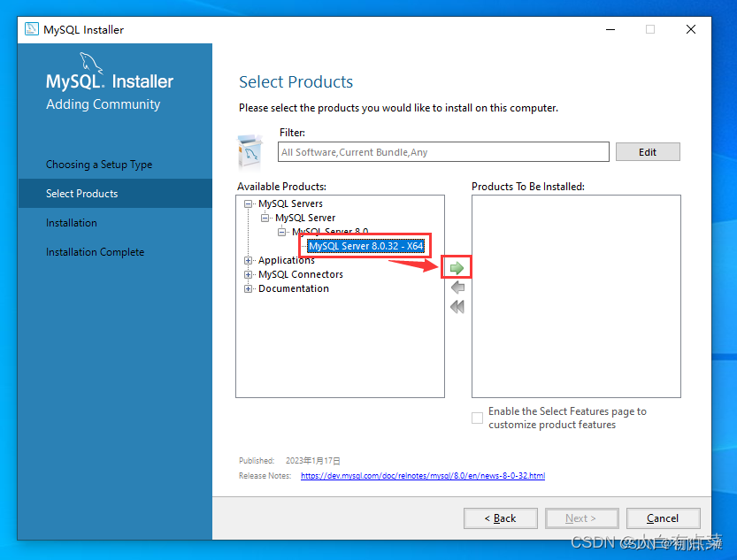Collapse the MySQL Servers tree node
The image size is (737, 560).
[248, 203]
